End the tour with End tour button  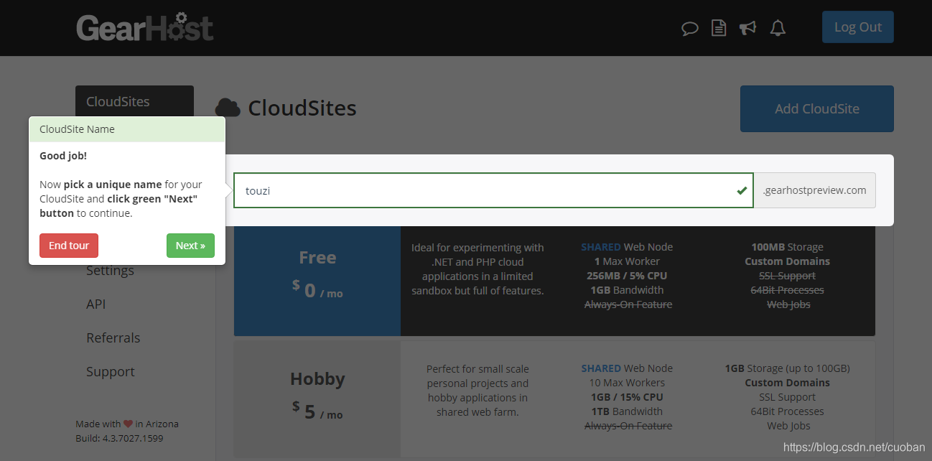(69, 246)
